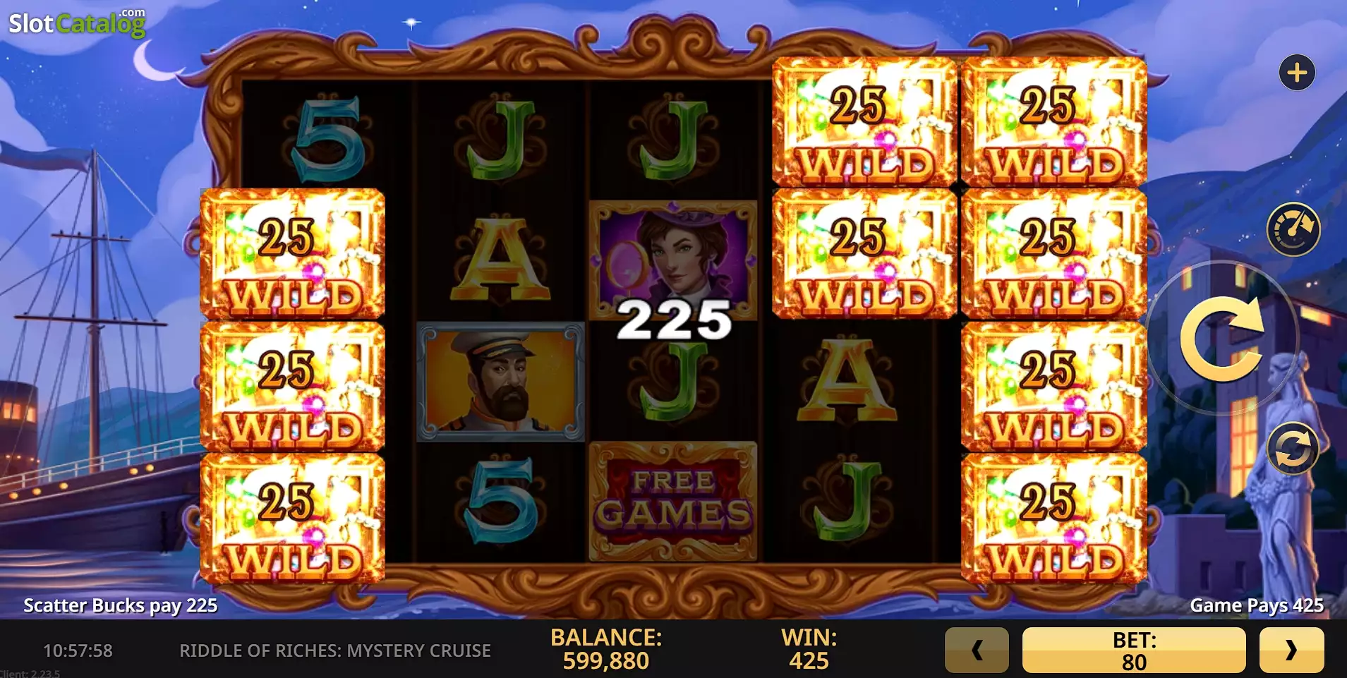Click the green J in bottom of fourth reel
The height and width of the screenshot is (678, 1347).
tap(845, 502)
